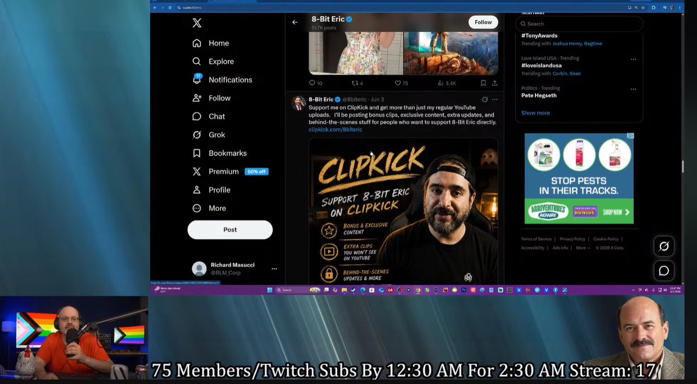
Task: Open #loveislandusa trending topic
Action: (x=541, y=66)
